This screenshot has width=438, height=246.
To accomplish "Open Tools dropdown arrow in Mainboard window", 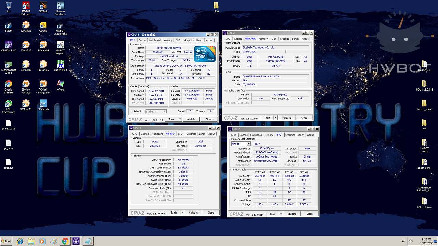I will tap(275, 118).
